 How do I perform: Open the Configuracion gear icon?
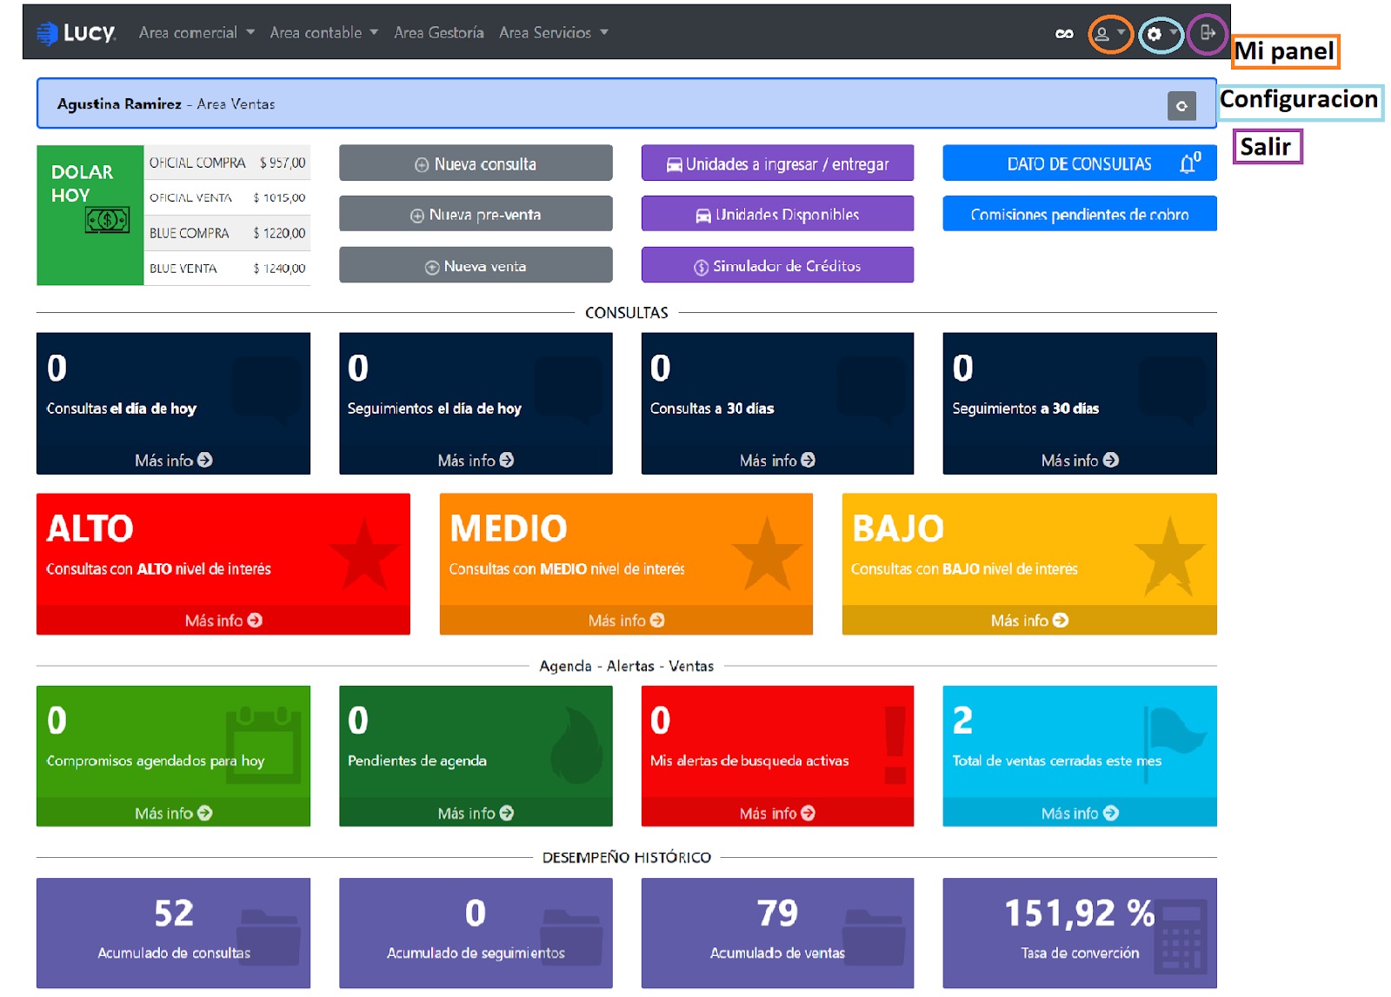[x=1154, y=34]
